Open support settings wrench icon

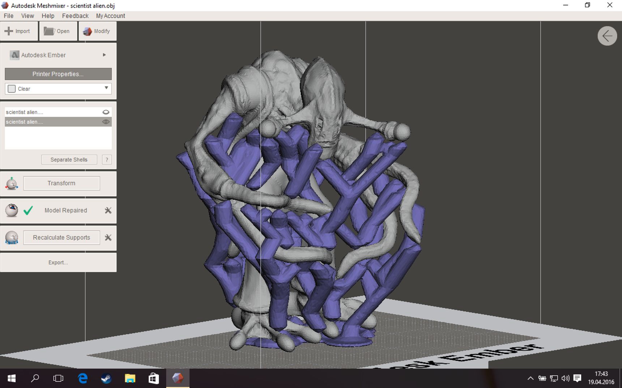tap(108, 237)
